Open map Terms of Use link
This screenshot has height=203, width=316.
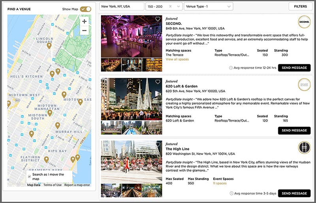52,185
